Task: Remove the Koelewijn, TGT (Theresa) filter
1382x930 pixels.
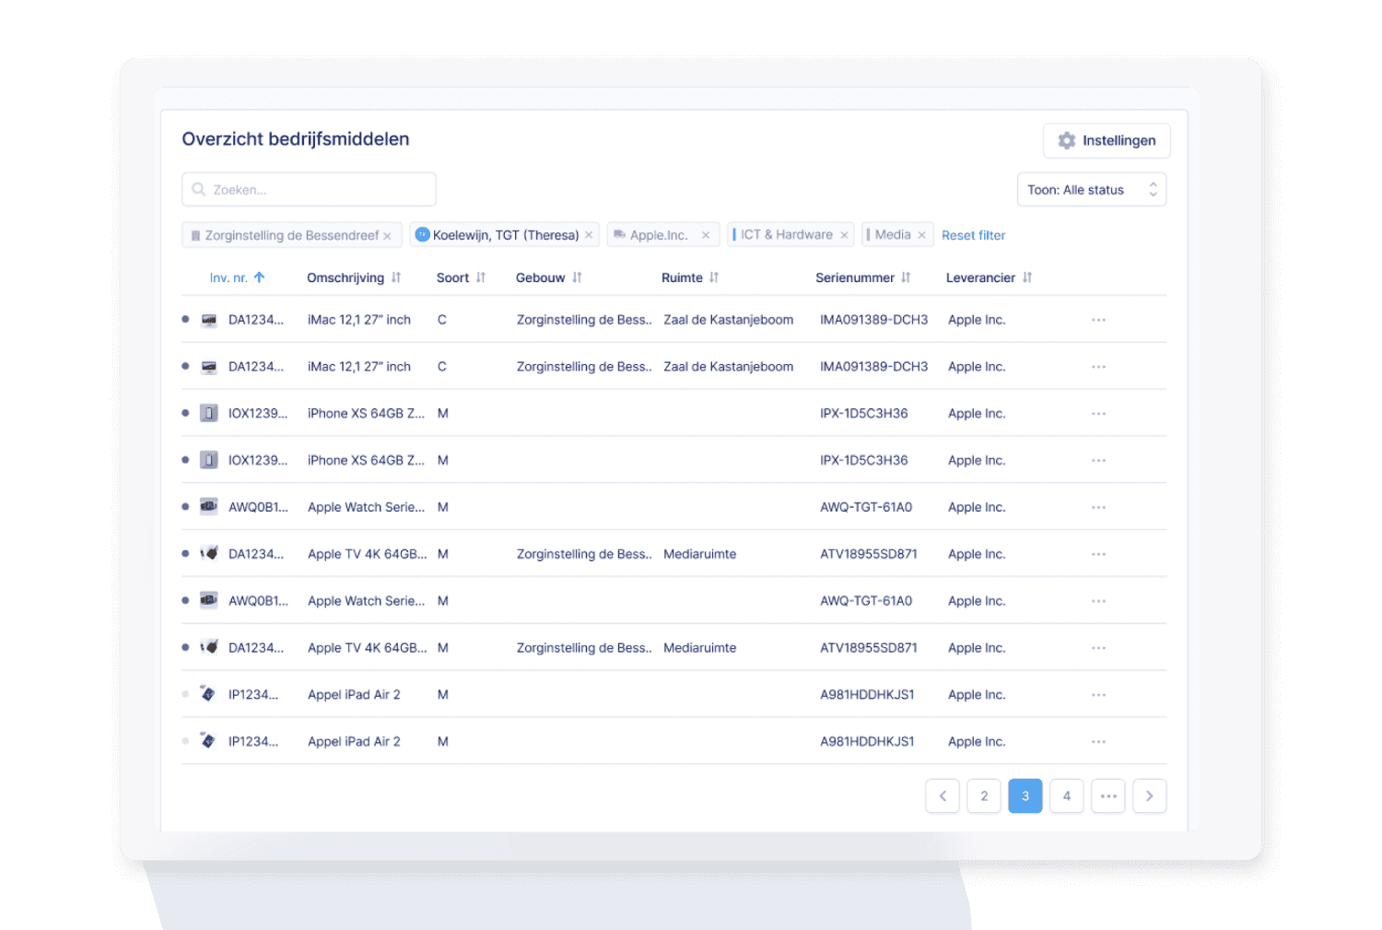Action: (589, 235)
